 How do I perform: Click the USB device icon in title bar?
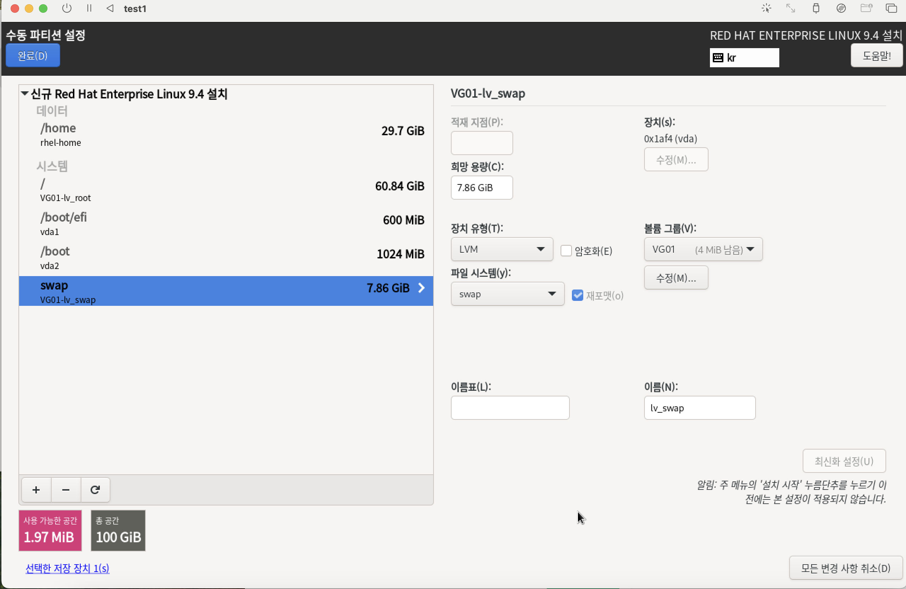click(815, 8)
